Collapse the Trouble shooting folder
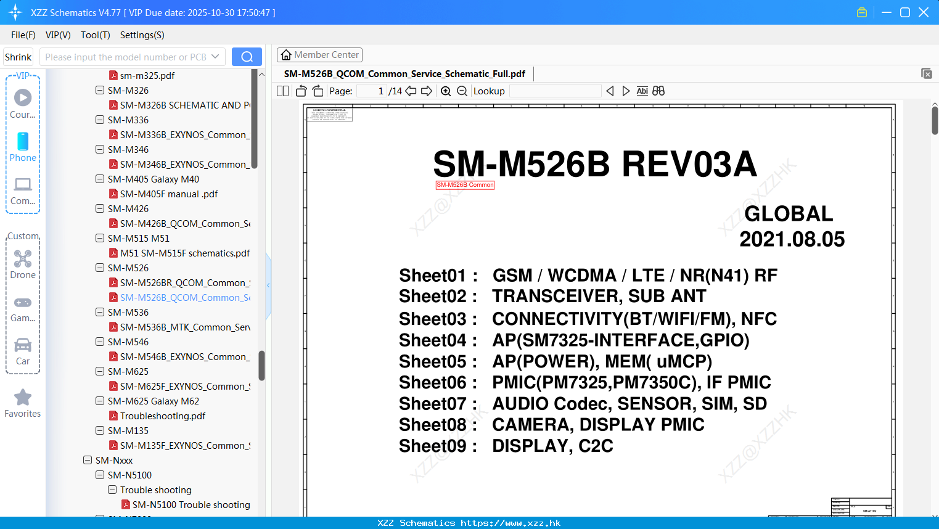Image resolution: width=939 pixels, height=529 pixels. point(112,490)
